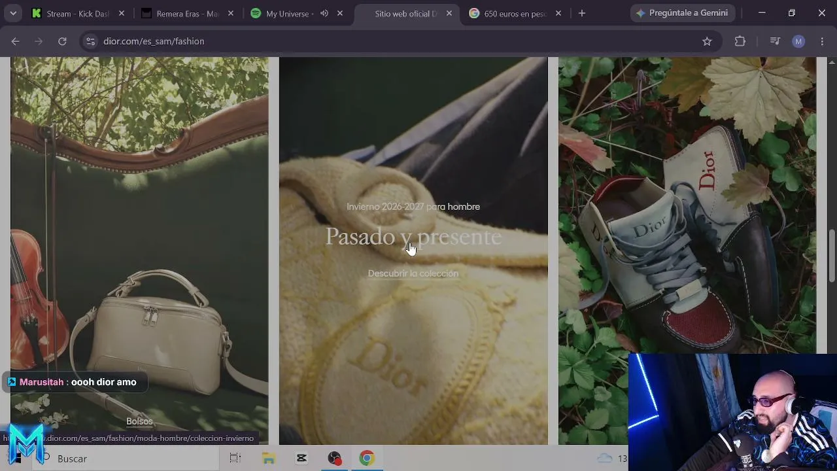Reload the Dior page
837x471 pixels.
click(x=62, y=41)
